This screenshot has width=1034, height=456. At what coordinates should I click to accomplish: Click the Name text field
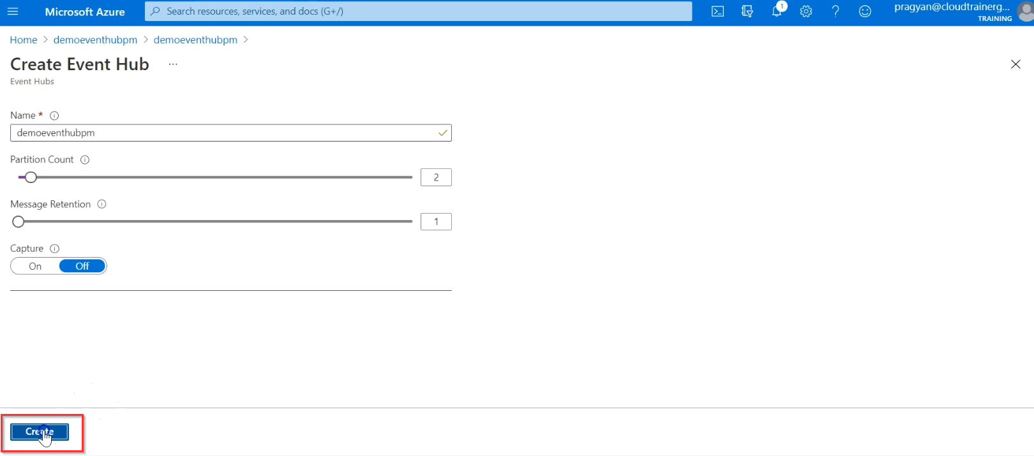[223, 133]
